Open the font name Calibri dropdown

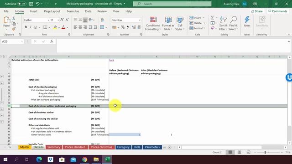click(48, 20)
